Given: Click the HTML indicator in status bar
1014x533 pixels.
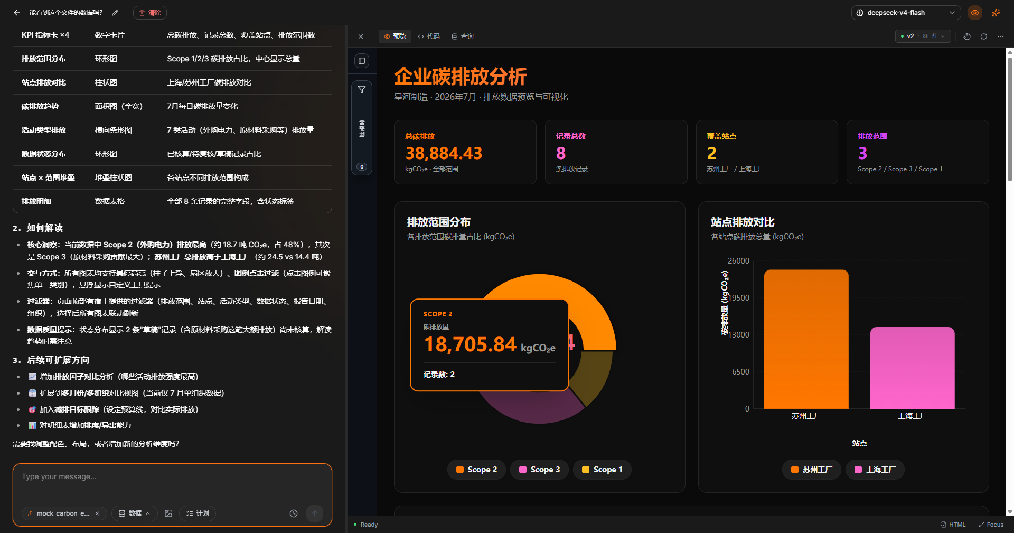Looking at the screenshot, I should [953, 525].
